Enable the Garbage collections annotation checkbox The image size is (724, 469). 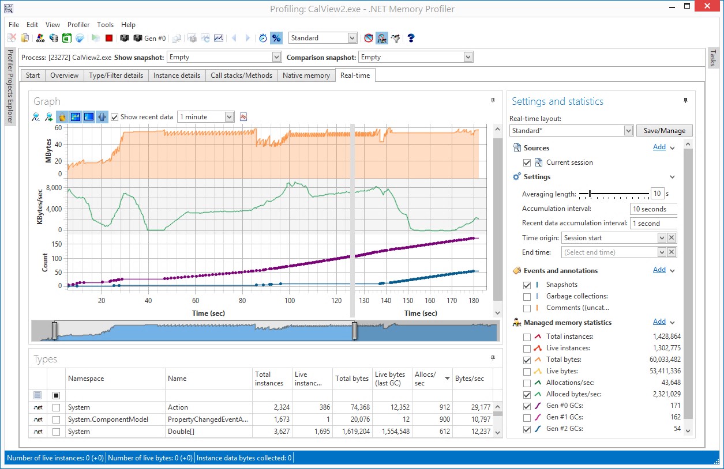[x=527, y=296]
